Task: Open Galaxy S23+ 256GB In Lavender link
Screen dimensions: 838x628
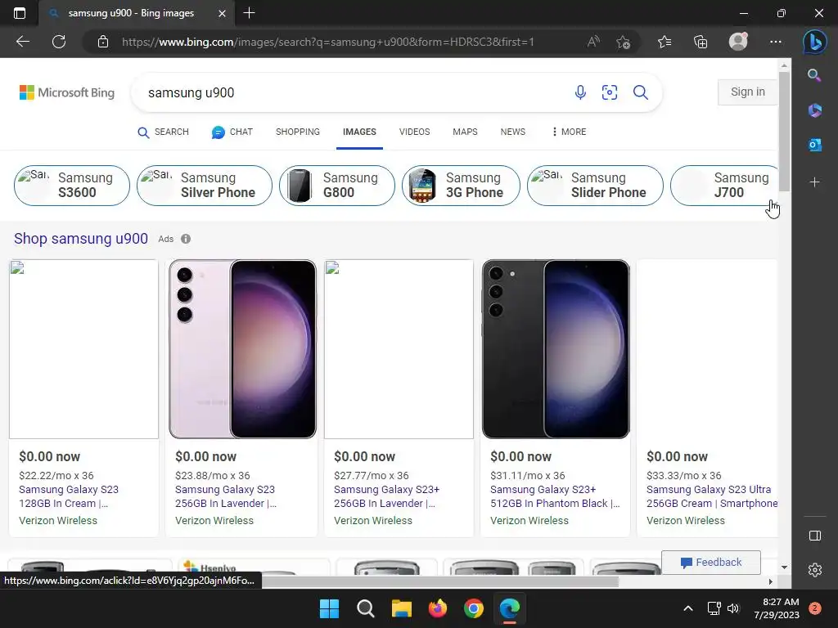Action: click(386, 496)
